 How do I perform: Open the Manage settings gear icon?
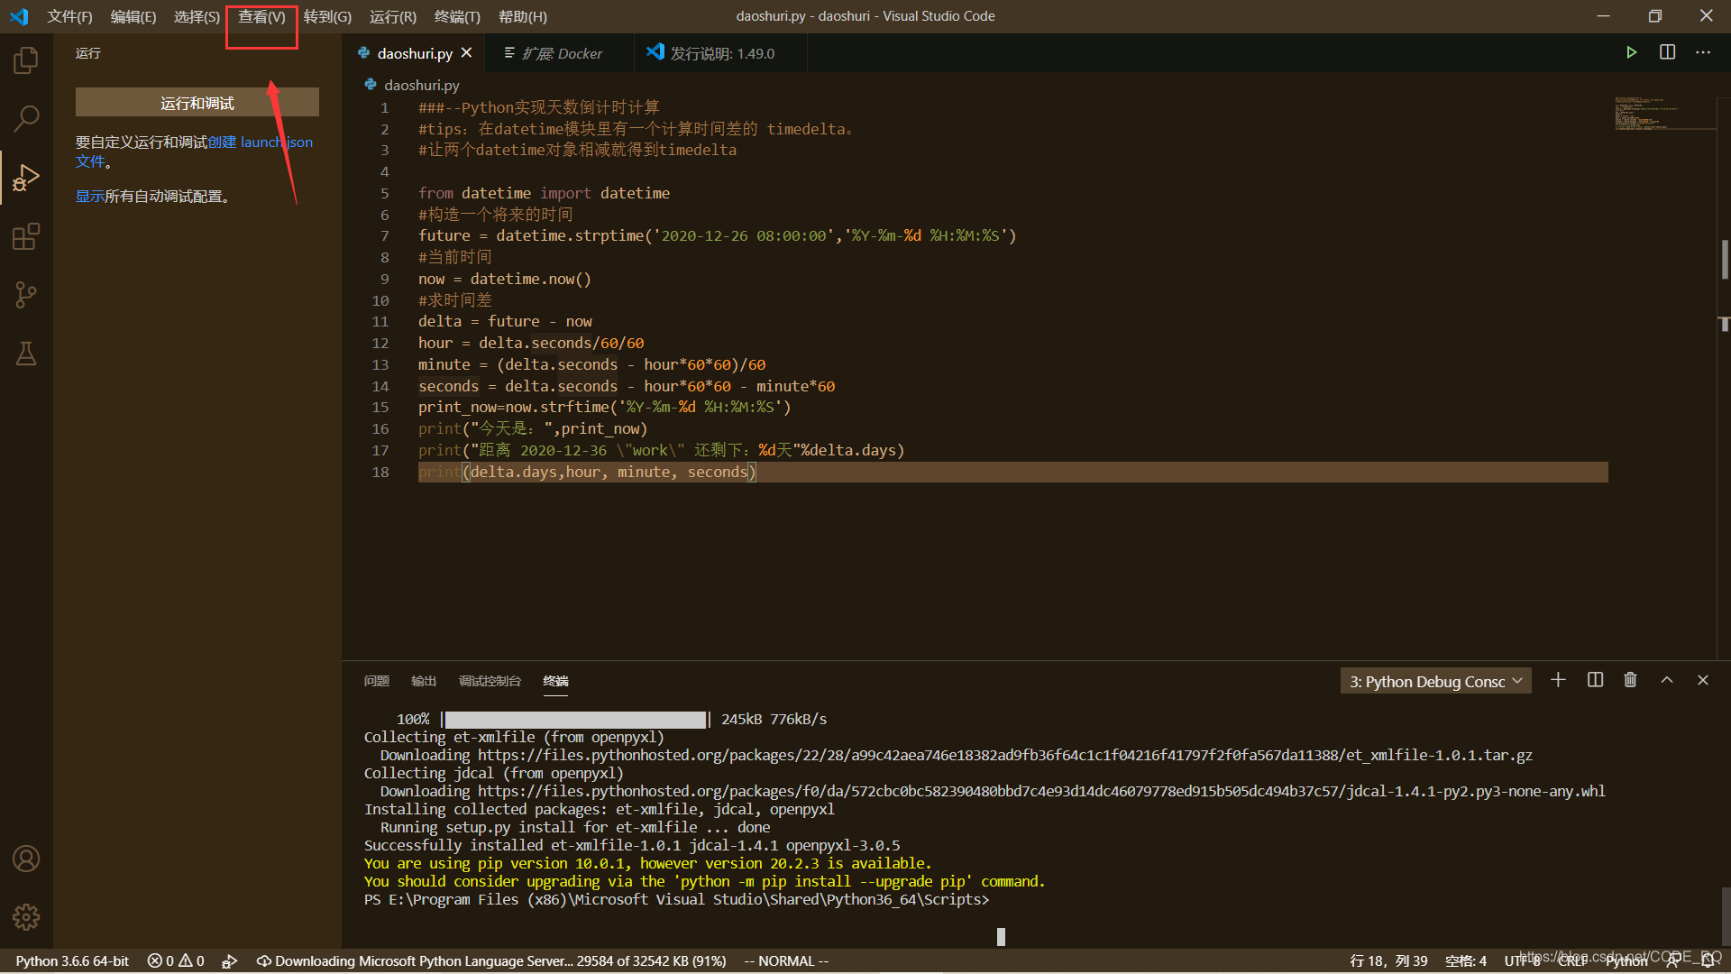point(26,917)
